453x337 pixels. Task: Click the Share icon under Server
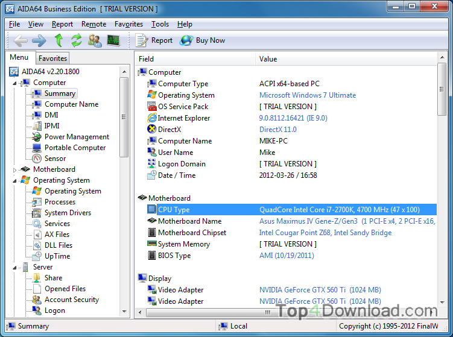pos(37,278)
